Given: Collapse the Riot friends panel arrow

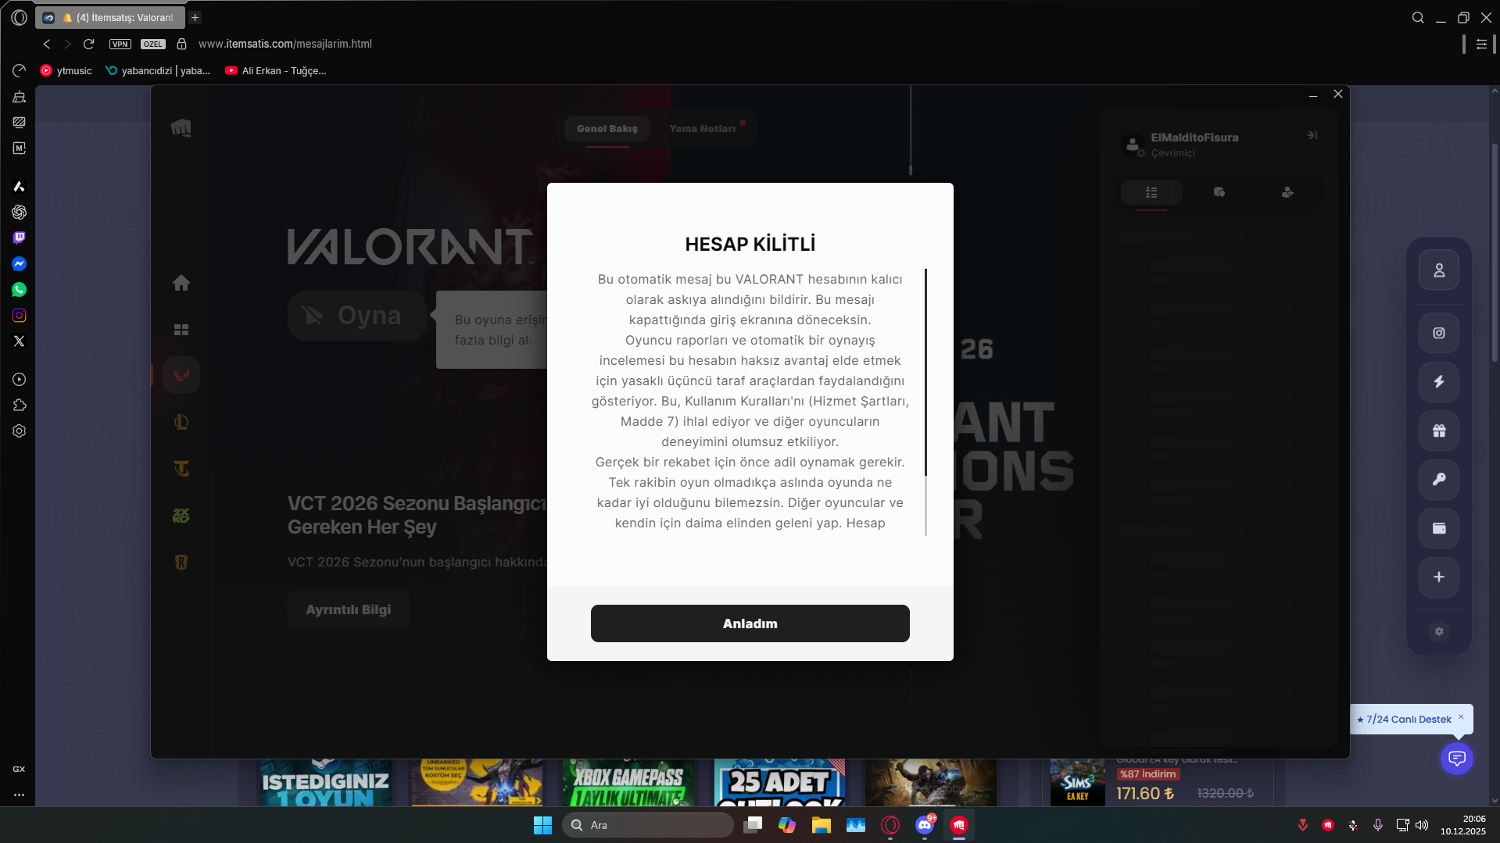Looking at the screenshot, I should 1312,135.
